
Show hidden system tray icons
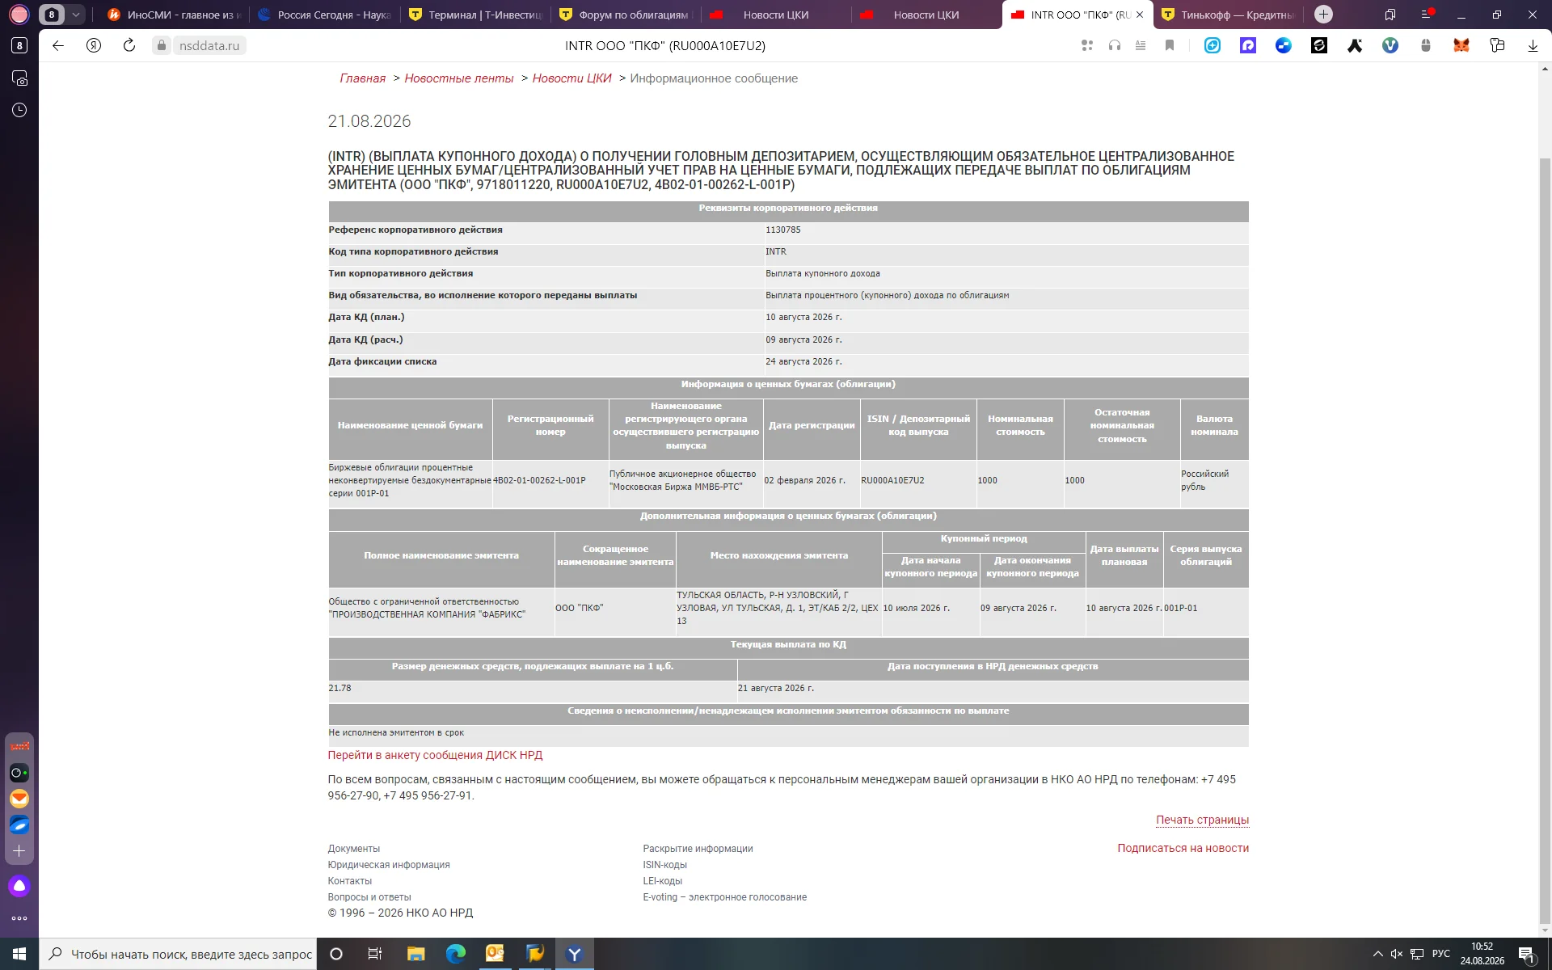tap(1377, 955)
